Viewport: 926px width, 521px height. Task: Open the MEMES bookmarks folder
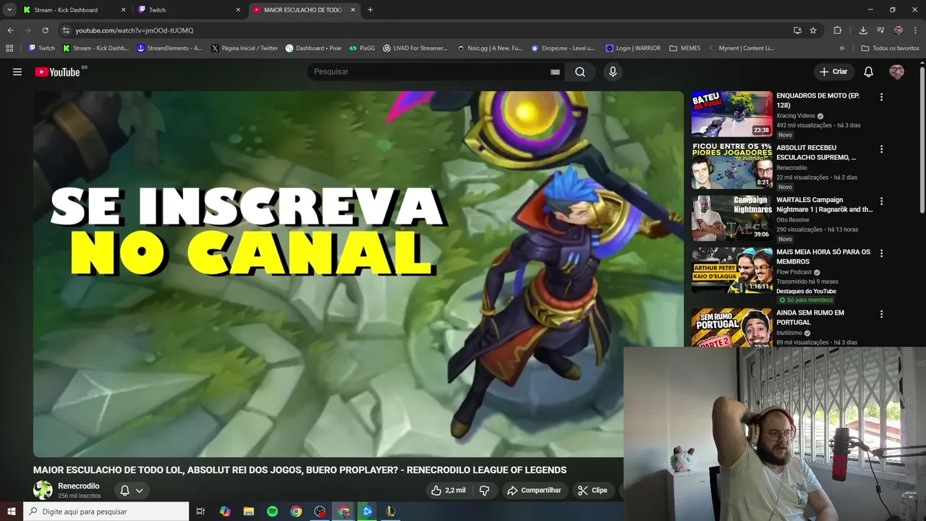click(x=684, y=48)
